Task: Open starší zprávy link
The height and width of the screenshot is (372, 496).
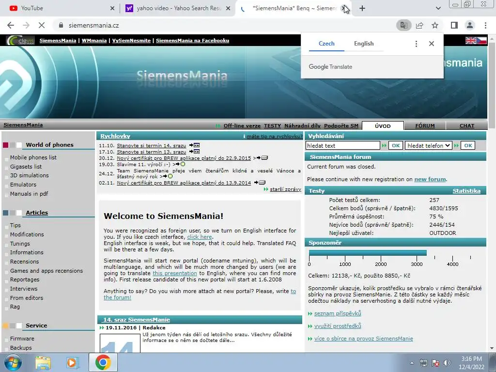Action: 285,189
